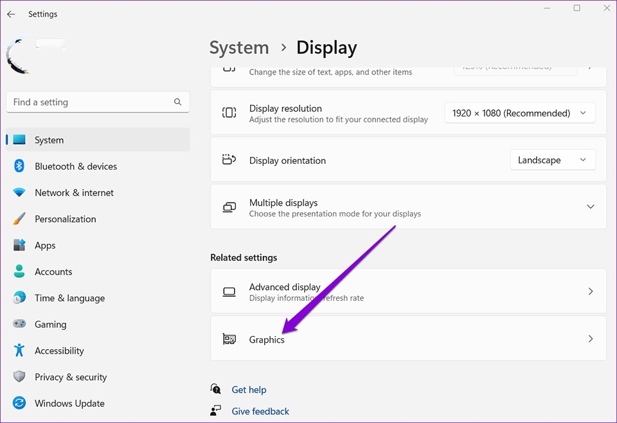Click the Apps sidebar icon
The image size is (617, 423).
click(x=19, y=245)
